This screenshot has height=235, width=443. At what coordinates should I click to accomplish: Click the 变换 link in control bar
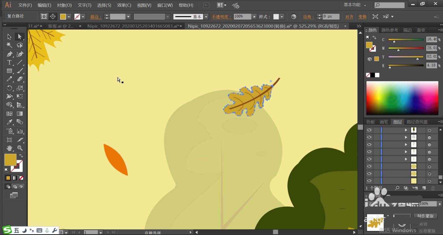tap(362, 17)
